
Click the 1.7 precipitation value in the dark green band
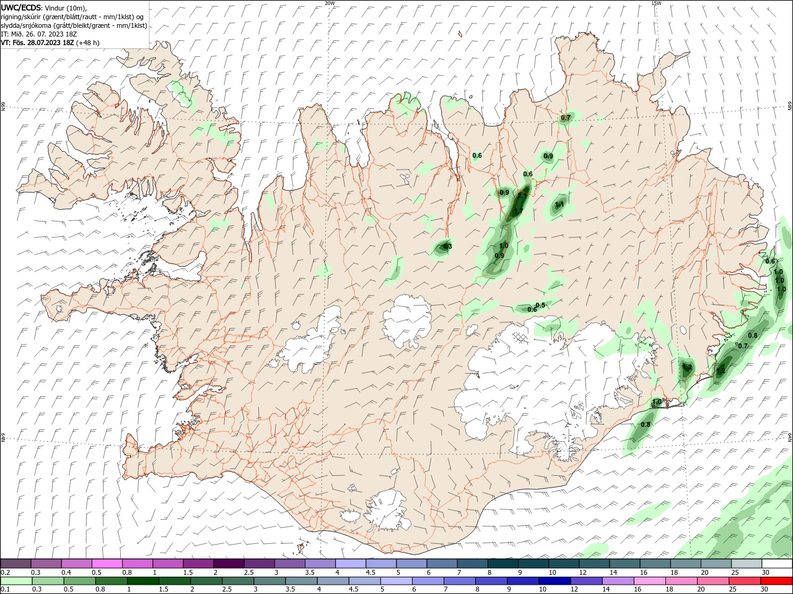(x=519, y=211)
